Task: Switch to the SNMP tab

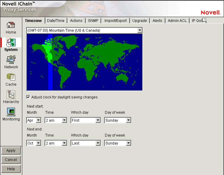Action: click(x=93, y=21)
